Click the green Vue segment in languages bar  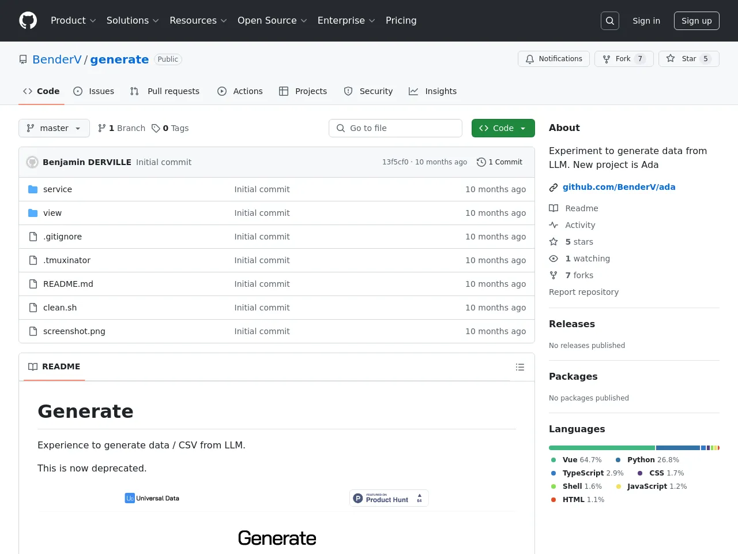(x=601, y=448)
